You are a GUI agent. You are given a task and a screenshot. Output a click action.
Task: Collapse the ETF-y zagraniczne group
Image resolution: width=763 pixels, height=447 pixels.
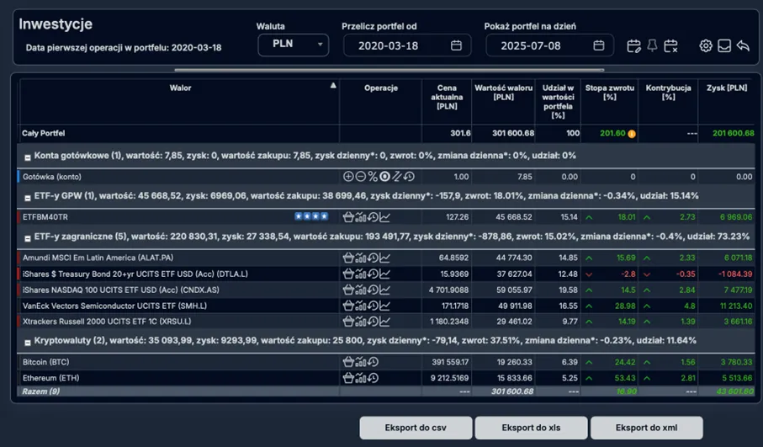tap(28, 238)
